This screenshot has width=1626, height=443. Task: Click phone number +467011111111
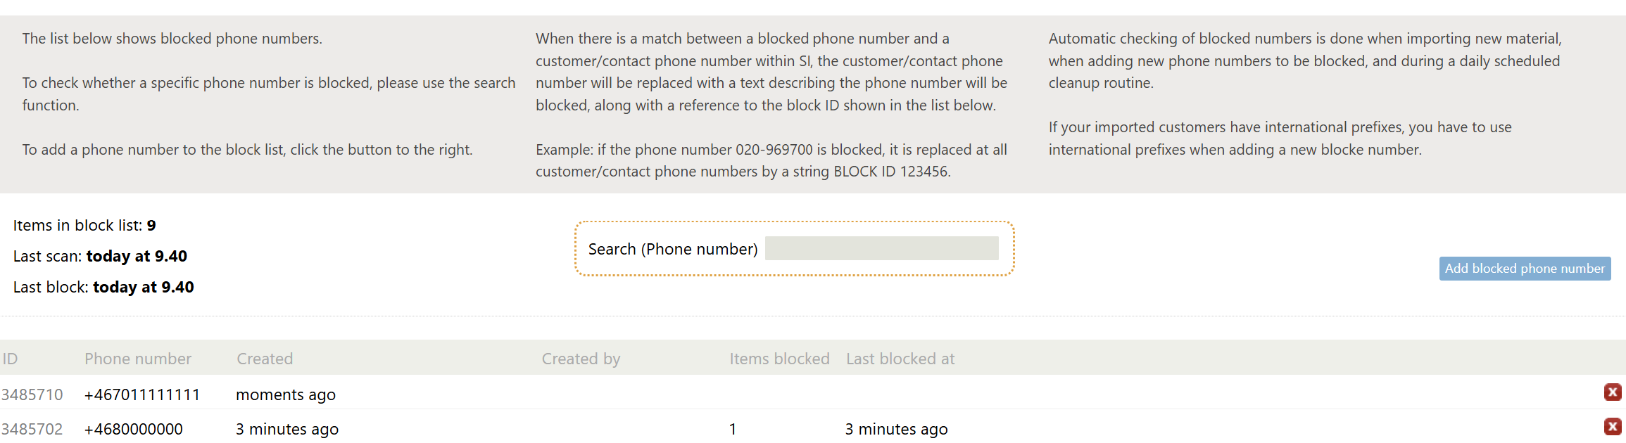(x=142, y=394)
